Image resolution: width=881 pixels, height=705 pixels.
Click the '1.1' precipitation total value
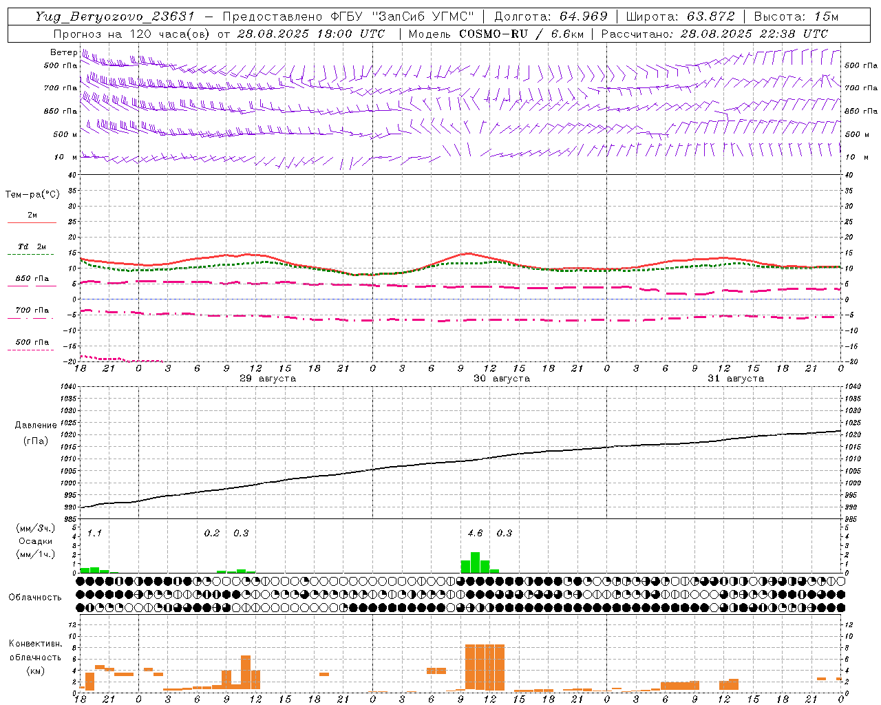pyautogui.click(x=95, y=533)
